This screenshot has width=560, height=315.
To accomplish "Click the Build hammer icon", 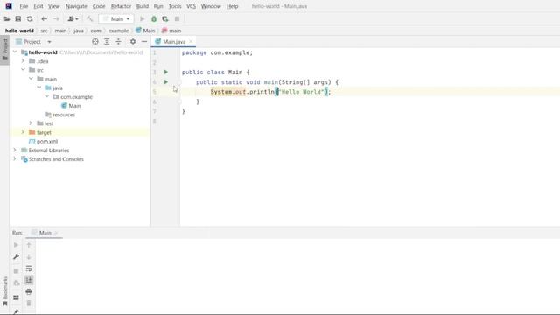I will [x=89, y=19].
